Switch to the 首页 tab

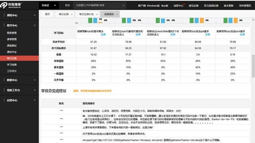coord(47,14)
